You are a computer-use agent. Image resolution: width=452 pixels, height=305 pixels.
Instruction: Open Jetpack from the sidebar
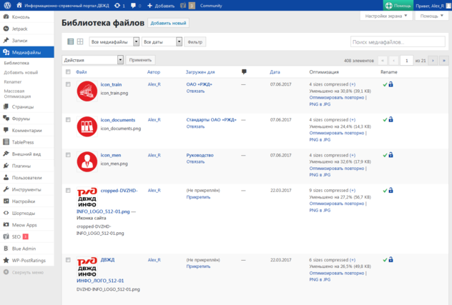pos(19,29)
